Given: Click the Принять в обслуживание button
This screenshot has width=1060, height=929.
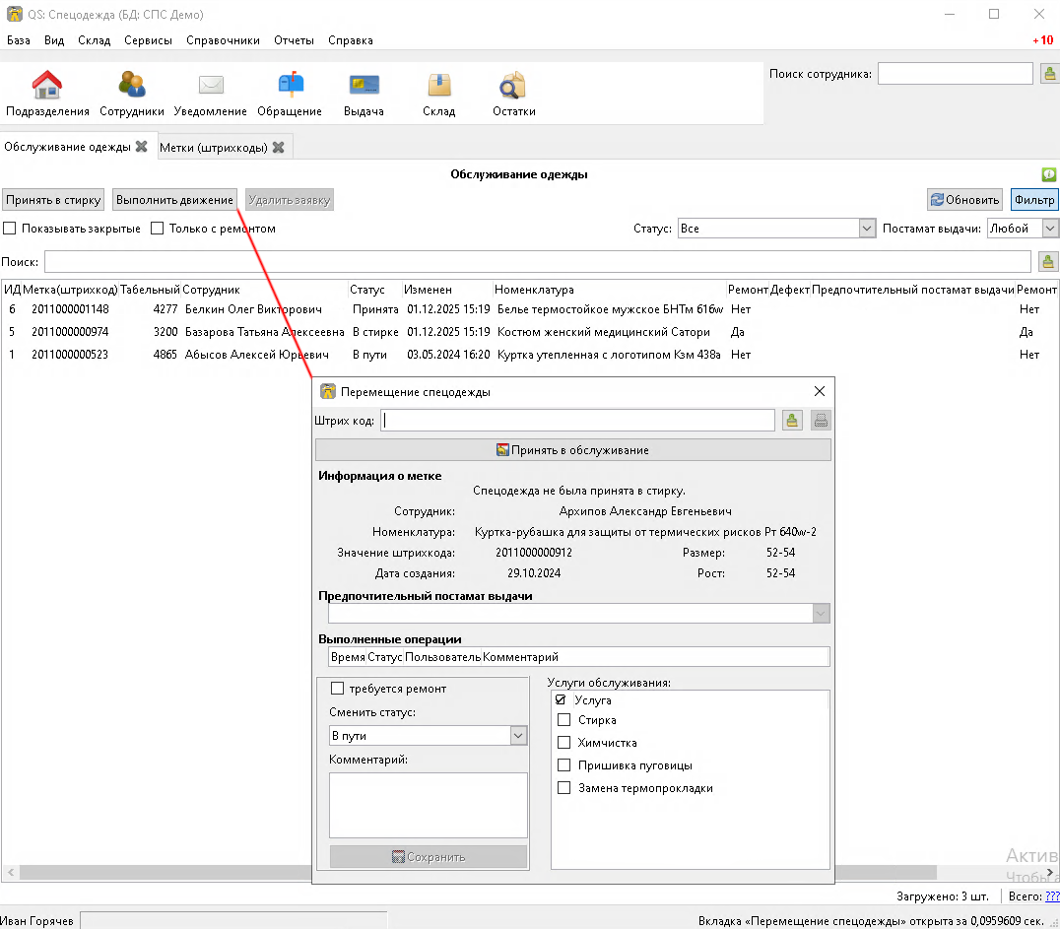Looking at the screenshot, I should 572,450.
